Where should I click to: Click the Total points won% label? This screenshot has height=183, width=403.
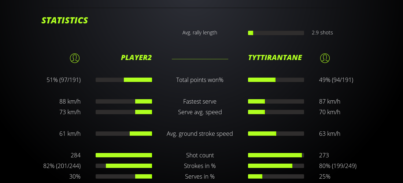click(200, 80)
